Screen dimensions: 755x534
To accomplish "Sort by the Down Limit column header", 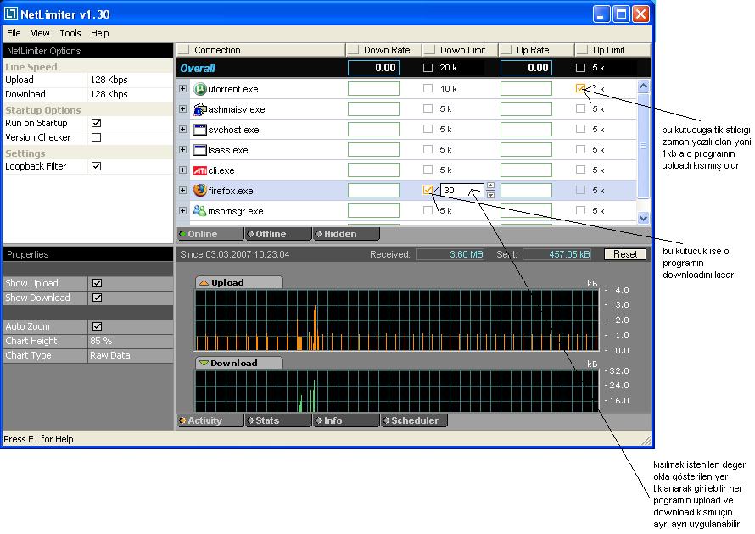I will coord(460,50).
